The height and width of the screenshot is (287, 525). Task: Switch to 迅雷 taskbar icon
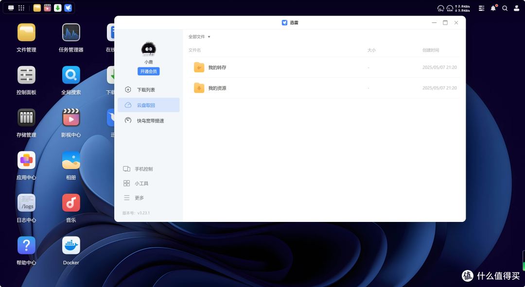coord(69,8)
